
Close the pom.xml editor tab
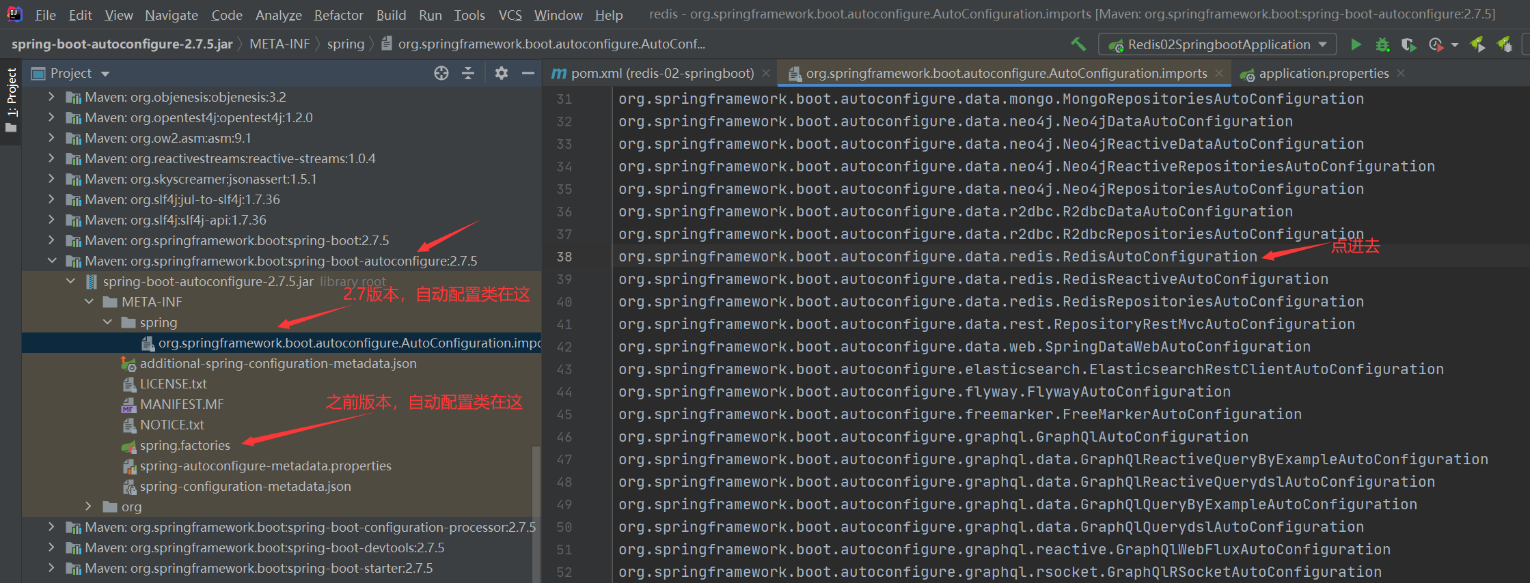(766, 73)
